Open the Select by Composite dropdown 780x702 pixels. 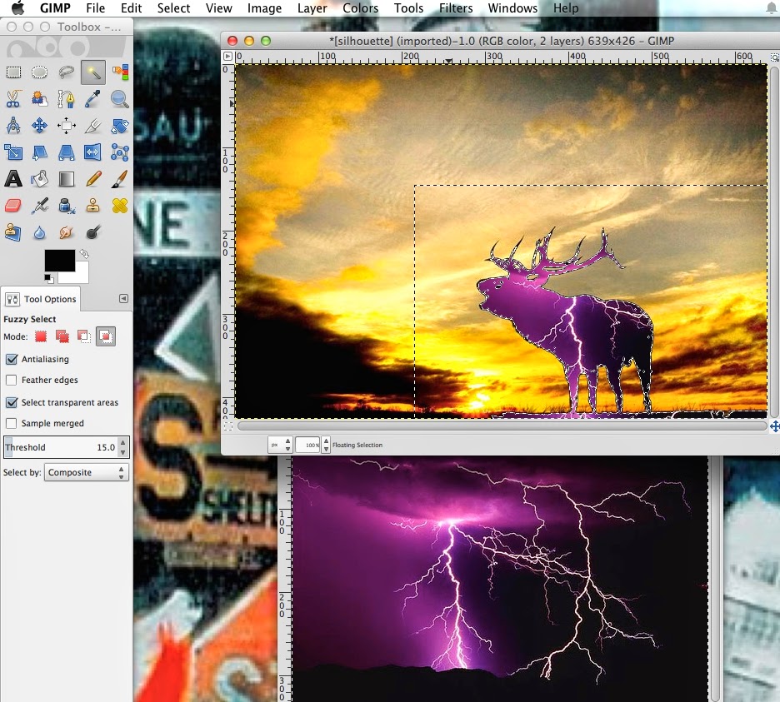pos(87,472)
